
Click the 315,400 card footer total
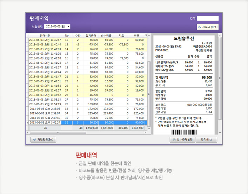tap(122, 128)
